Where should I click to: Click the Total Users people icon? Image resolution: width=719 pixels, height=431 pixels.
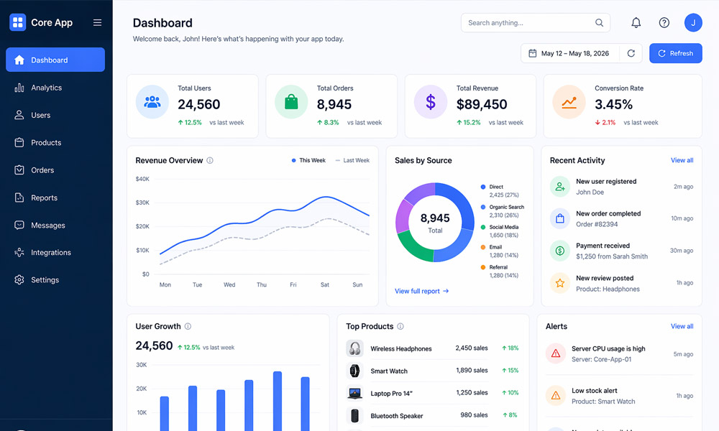(x=152, y=102)
